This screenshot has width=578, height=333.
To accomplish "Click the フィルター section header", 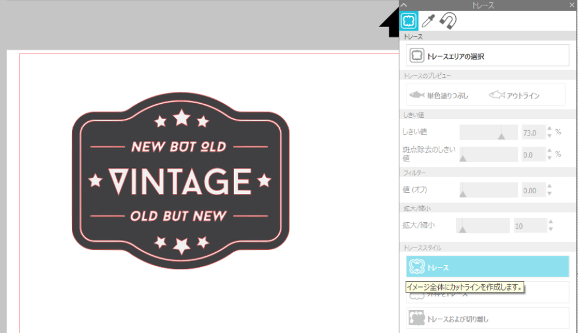I will point(488,172).
